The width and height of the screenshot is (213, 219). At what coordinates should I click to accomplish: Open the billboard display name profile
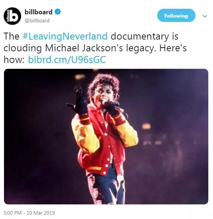click(x=39, y=12)
